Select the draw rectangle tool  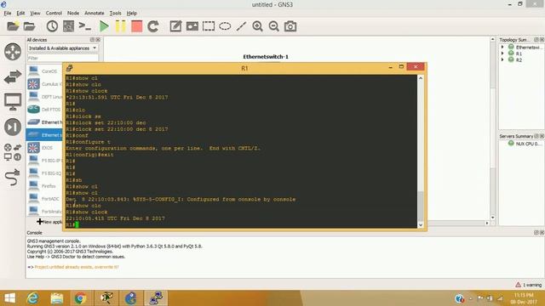[x=209, y=26]
